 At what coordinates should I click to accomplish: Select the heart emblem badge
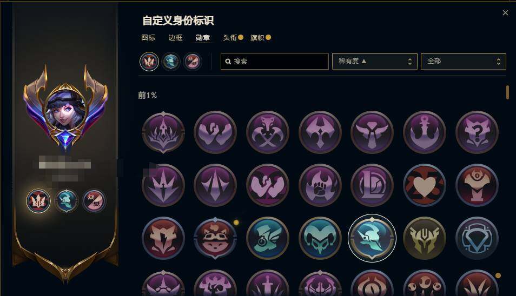coord(425,185)
